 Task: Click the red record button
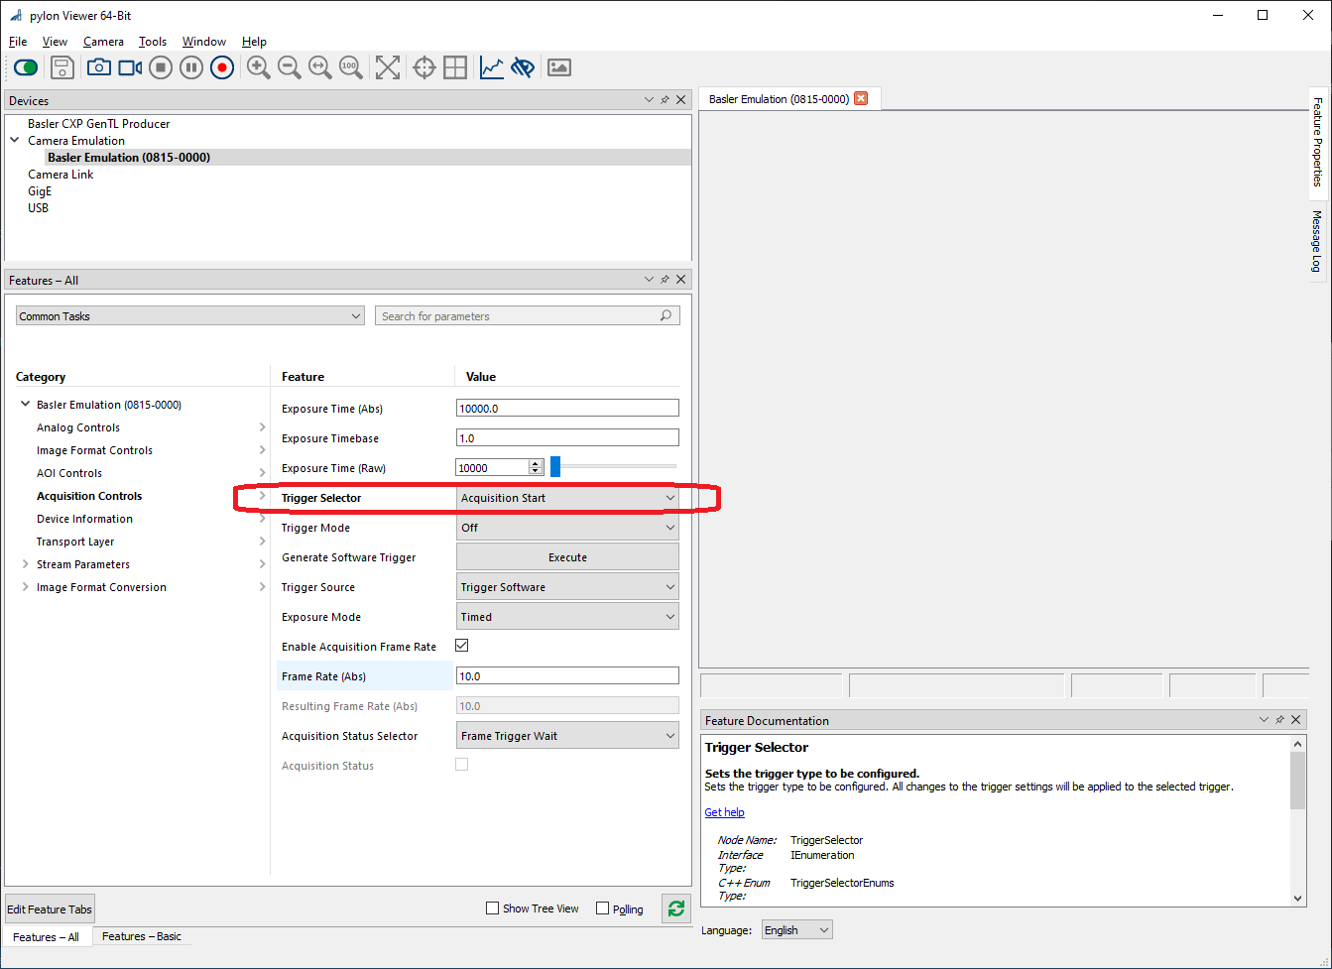pos(222,67)
